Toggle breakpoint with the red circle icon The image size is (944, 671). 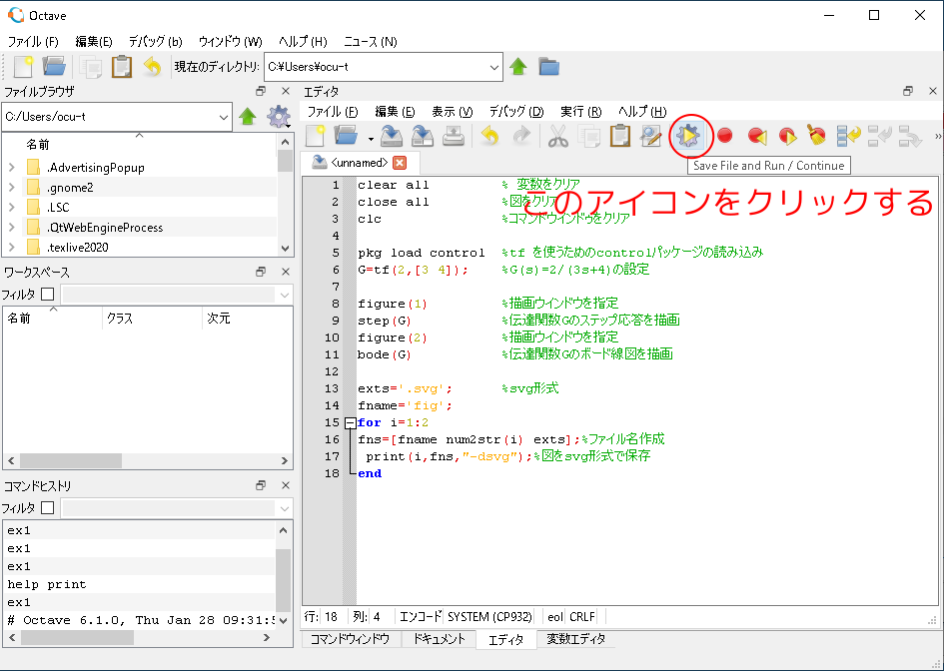[724, 136]
